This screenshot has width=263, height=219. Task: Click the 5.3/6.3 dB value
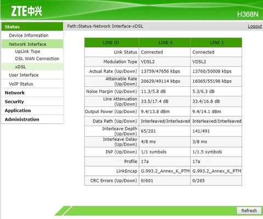pyautogui.click(x=203, y=91)
